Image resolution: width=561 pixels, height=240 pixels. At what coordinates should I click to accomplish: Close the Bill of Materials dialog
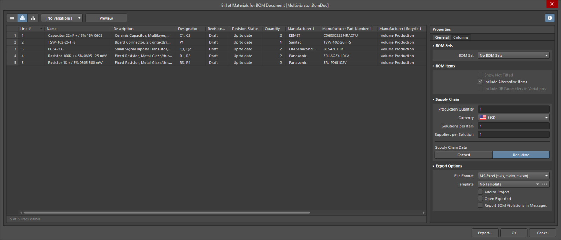click(552, 4)
